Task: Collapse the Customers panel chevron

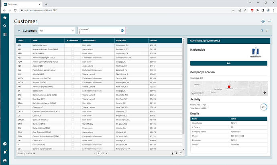Action: coord(18,31)
